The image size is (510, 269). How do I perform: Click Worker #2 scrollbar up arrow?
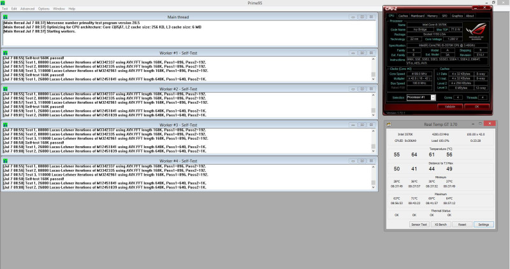point(373,95)
